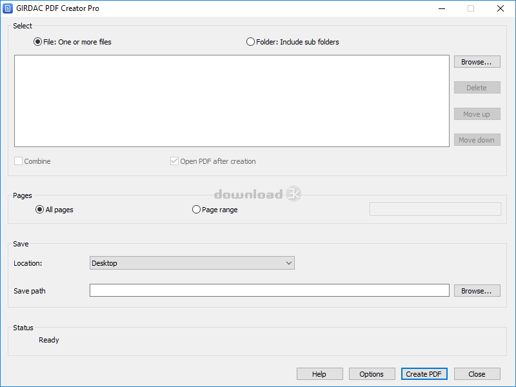The height and width of the screenshot is (387, 516).
Task: Open the Location dropdown showing Desktop
Action: coord(192,263)
